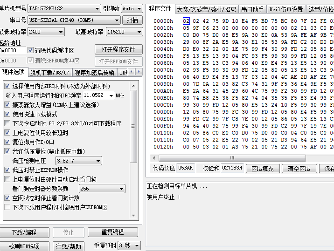
Task: Click the 检测MCU选项 button
Action: pyautogui.click(x=24, y=246)
